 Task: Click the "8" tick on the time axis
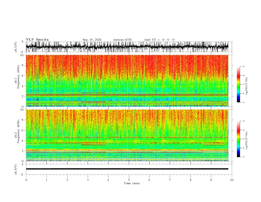(190, 180)
